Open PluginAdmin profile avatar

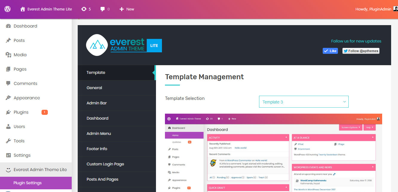point(395,9)
